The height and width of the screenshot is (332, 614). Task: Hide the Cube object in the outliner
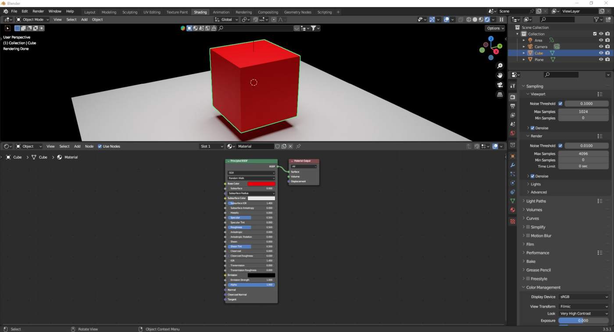coord(600,53)
